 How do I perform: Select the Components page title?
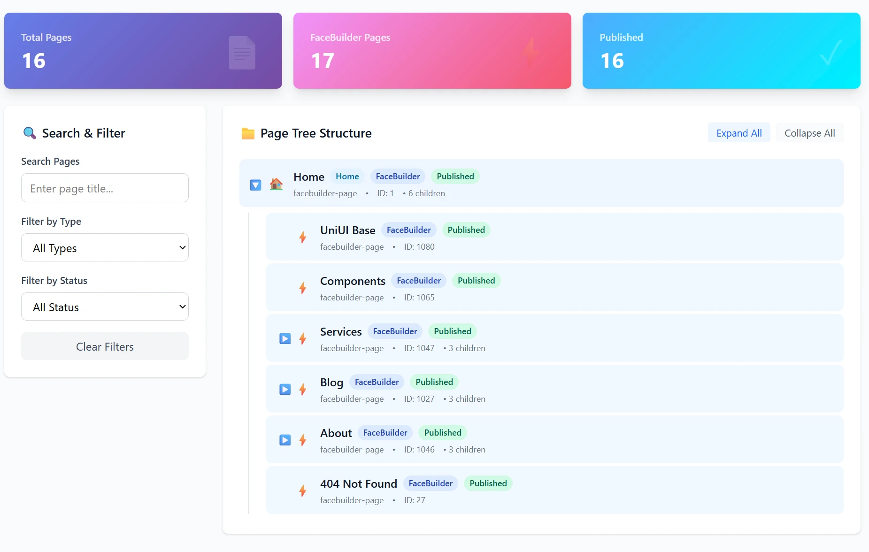coord(353,281)
